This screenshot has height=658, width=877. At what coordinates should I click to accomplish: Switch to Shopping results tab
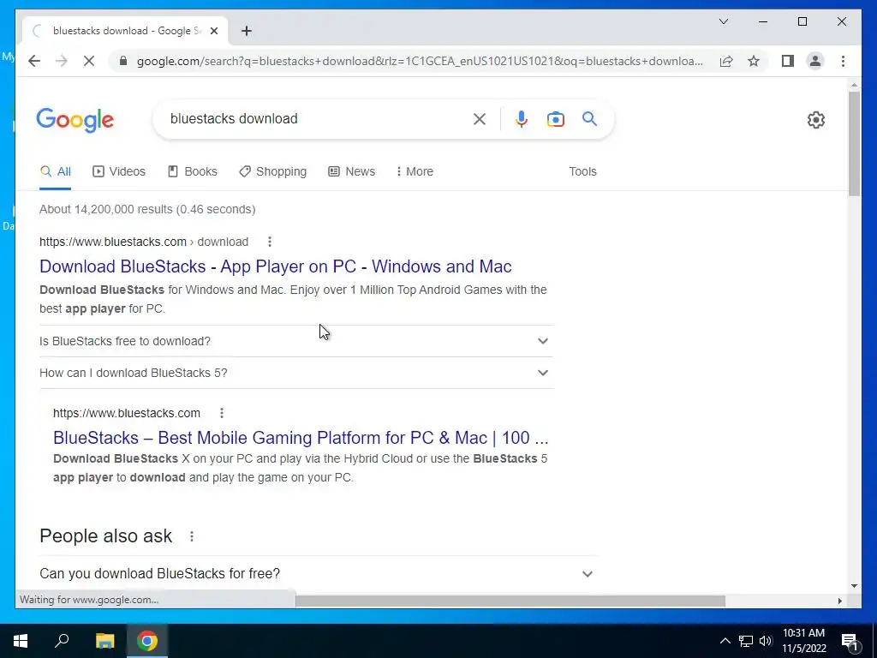tap(273, 171)
